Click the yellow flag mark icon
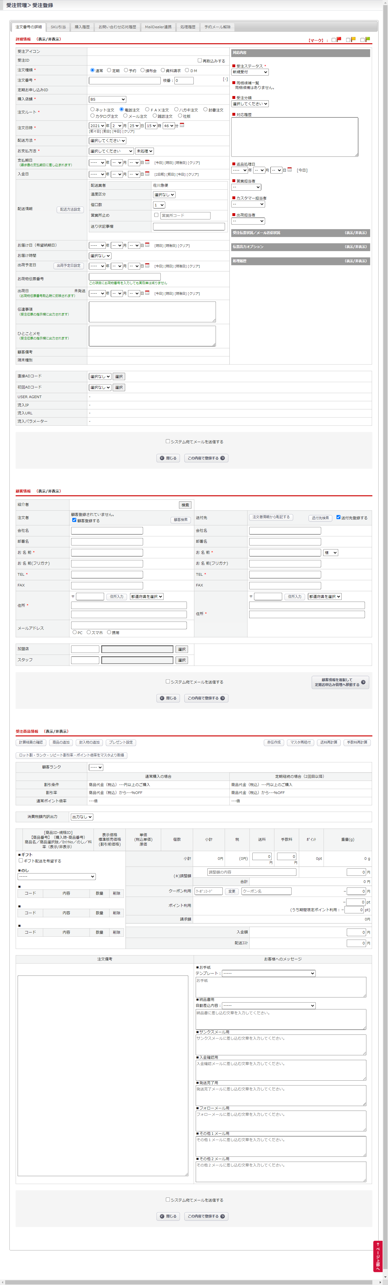388x1285 pixels. click(x=353, y=39)
